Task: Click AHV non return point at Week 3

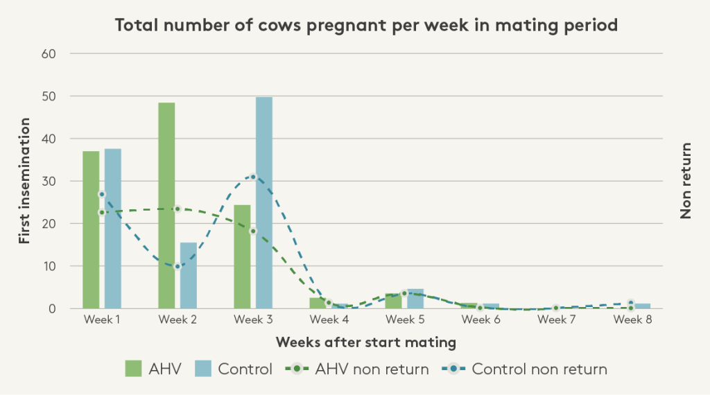Action: point(253,231)
